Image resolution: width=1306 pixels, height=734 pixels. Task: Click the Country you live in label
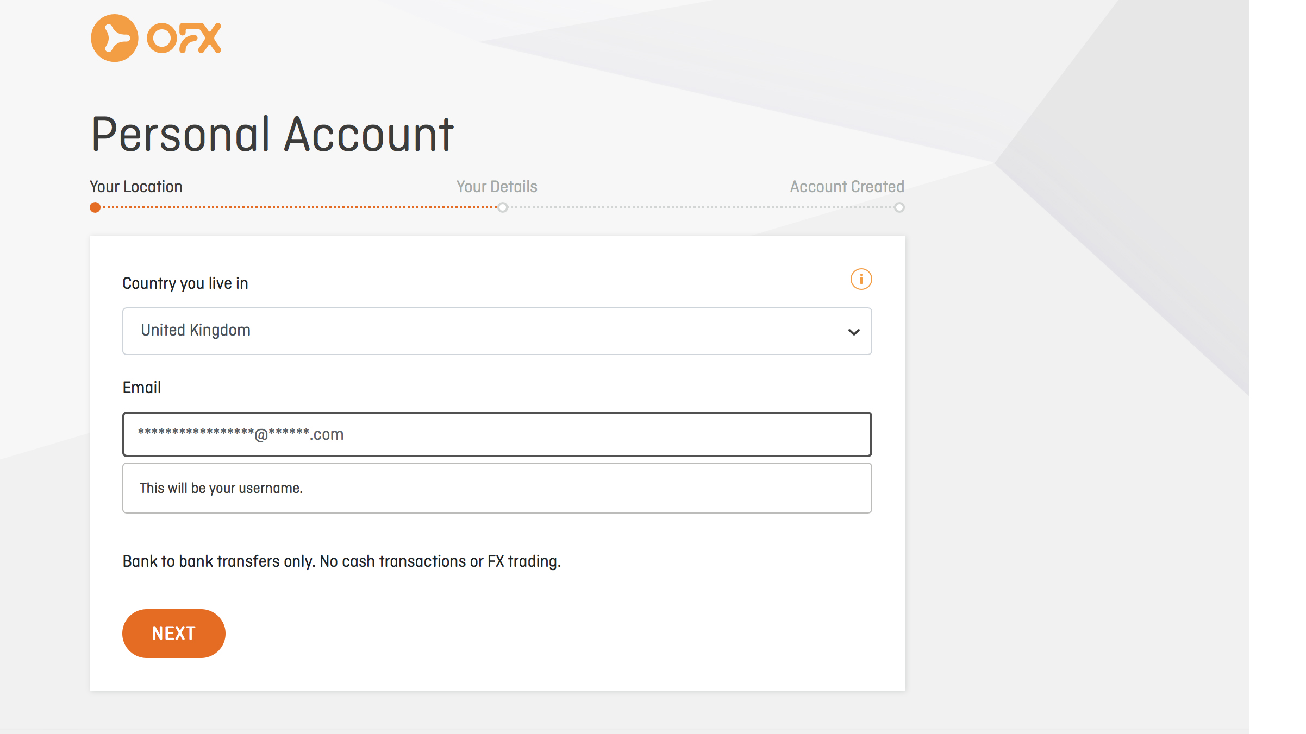tap(185, 283)
